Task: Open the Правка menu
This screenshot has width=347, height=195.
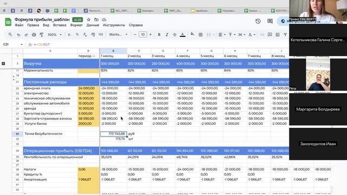Action: click(x=33, y=25)
